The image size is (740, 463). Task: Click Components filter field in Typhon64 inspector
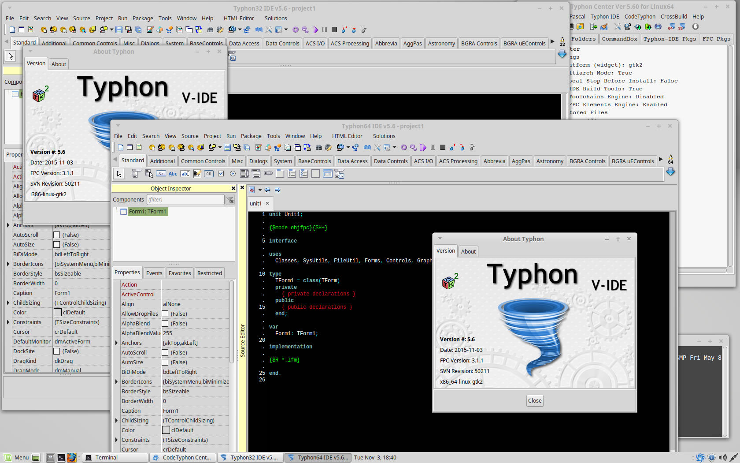pyautogui.click(x=185, y=199)
